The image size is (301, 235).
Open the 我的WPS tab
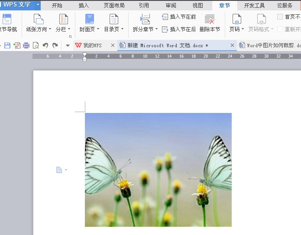click(x=95, y=45)
